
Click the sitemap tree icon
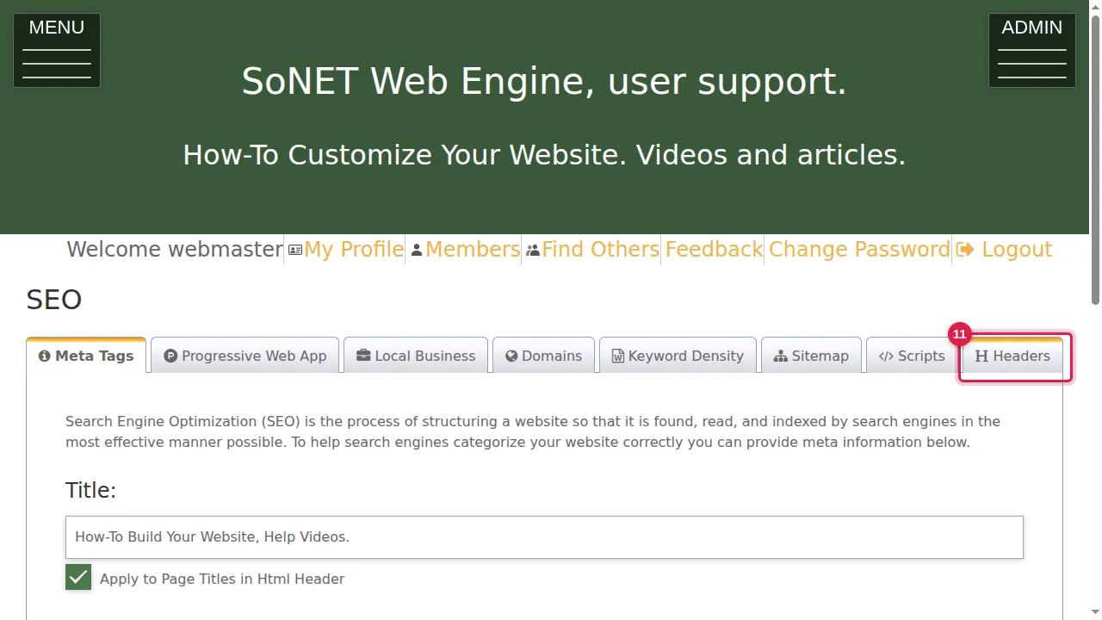click(781, 356)
